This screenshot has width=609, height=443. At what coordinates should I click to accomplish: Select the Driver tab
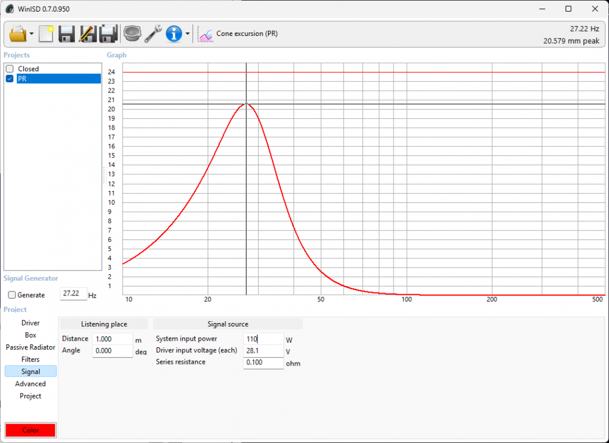coord(30,323)
